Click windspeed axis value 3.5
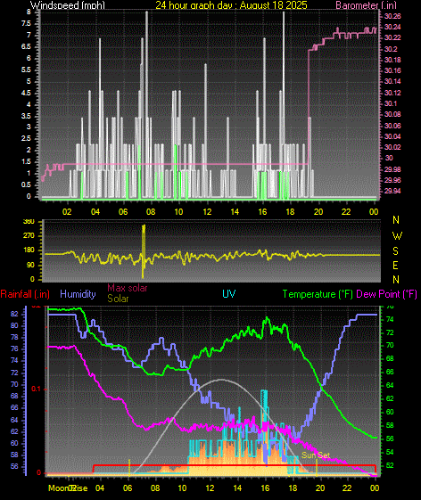This screenshot has height=500, width=421. (x=26, y=116)
